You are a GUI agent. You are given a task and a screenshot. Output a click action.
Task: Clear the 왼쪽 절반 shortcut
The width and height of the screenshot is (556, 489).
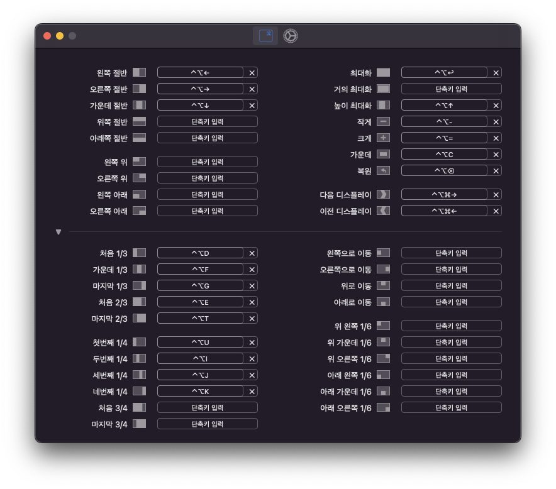(252, 73)
